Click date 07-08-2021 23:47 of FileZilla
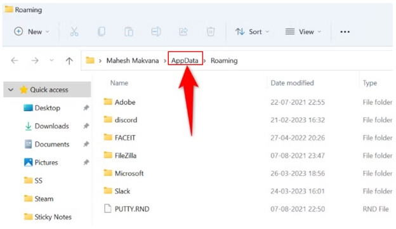The image size is (396, 229). [x=298, y=155]
